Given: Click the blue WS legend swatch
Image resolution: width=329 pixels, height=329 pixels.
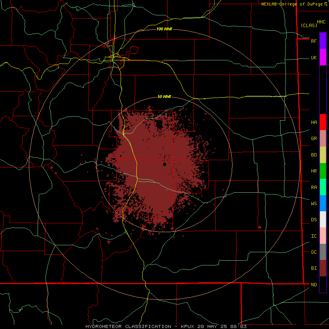Looking at the screenshot, I should coord(323,203).
